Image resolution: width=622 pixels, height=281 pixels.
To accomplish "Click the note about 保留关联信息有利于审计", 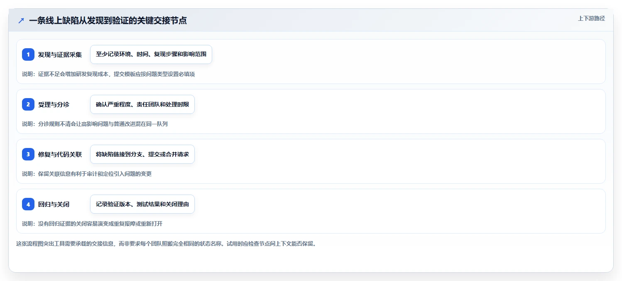I will [87, 174].
